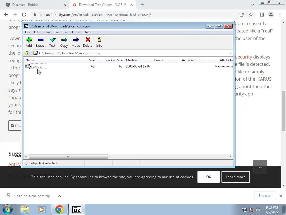
Task: Accept cookies with the OK button
Action: pyautogui.click(x=209, y=177)
